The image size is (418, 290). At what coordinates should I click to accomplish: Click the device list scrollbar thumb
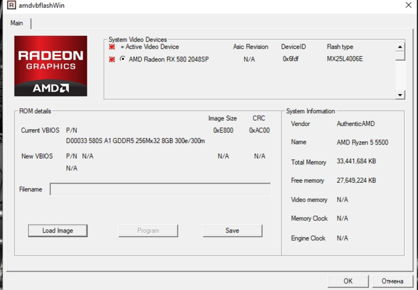pos(400,55)
